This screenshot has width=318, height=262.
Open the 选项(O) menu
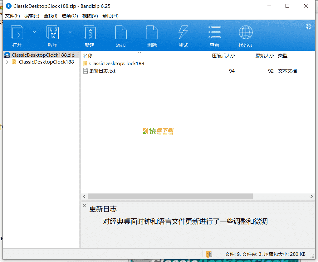click(70, 16)
